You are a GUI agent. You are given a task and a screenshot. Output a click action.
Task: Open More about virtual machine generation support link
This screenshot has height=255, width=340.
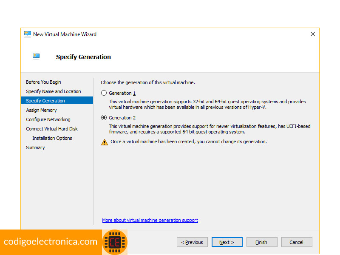[150, 220]
